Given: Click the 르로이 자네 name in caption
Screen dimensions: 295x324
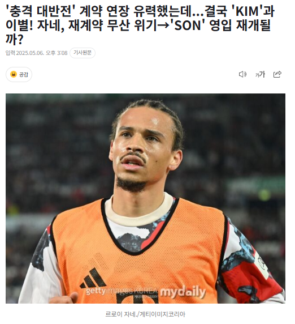Looking at the screenshot, I should [121, 314].
